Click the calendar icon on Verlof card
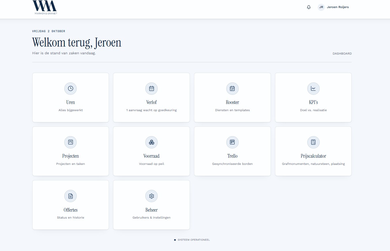Image resolution: width=390 pixels, height=251 pixels. point(152,88)
